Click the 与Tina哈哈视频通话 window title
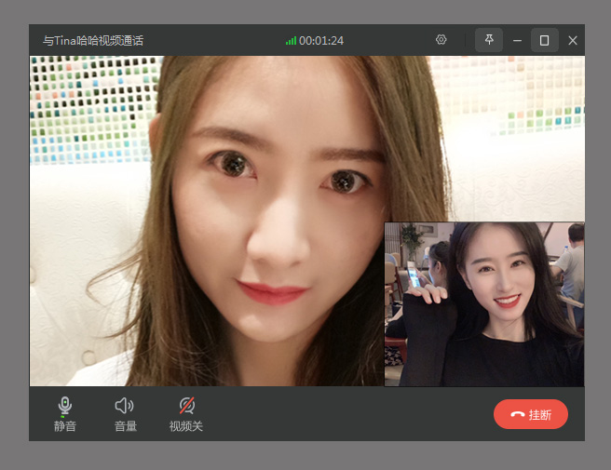 (93, 41)
